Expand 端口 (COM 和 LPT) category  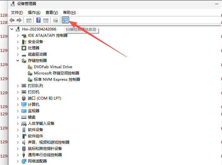[18, 98]
